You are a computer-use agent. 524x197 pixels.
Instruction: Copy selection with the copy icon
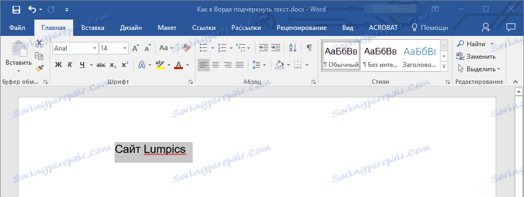point(39,57)
